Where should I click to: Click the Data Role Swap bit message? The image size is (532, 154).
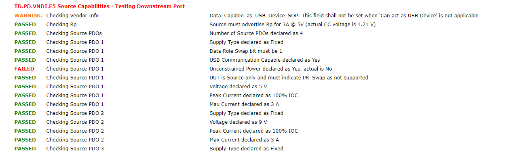[246, 51]
